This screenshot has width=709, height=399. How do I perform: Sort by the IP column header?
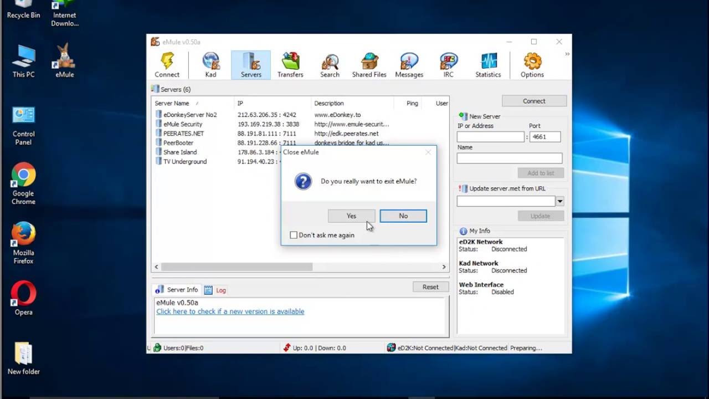273,103
